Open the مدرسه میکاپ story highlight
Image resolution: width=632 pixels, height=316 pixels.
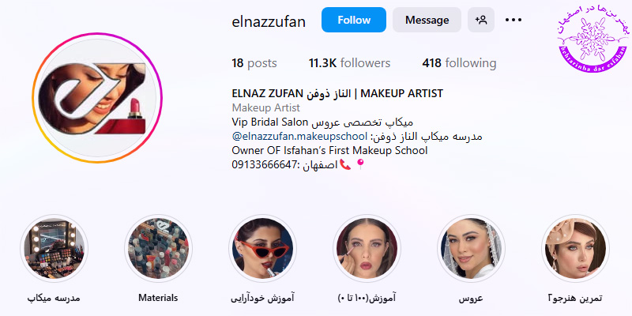point(54,248)
